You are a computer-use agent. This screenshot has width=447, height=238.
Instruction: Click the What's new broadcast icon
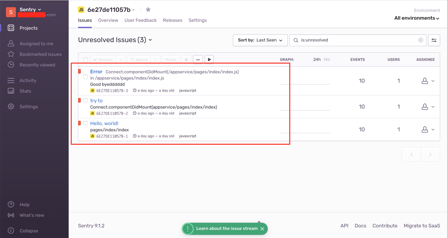tap(11, 215)
